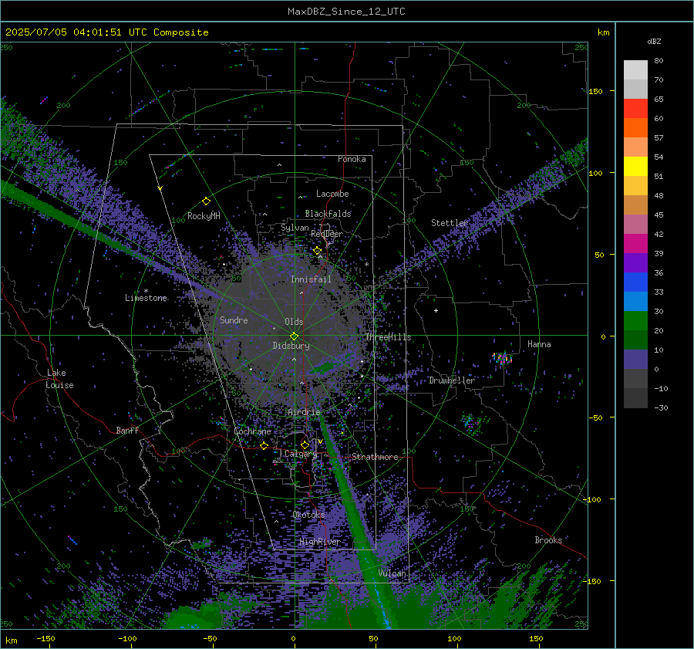Click the 80 value on the dBZ scale
Image resolution: width=694 pixels, height=649 pixels.
tap(659, 60)
